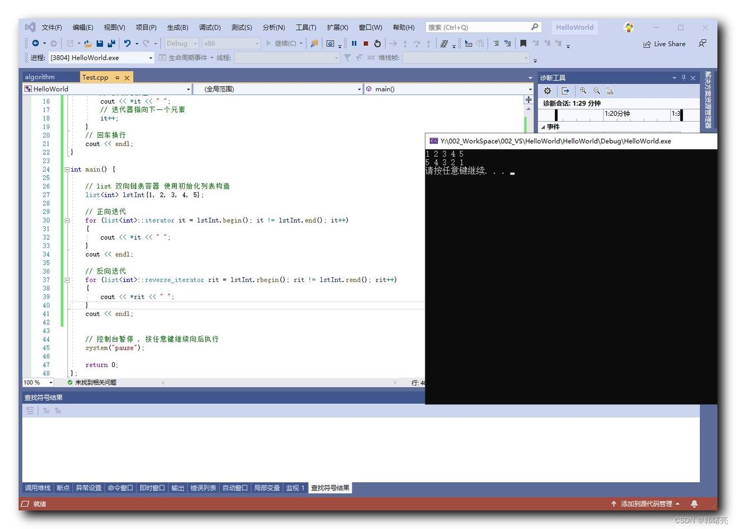This screenshot has height=529, width=736.
Task: Toggle a bookmark using the bookmark icon
Action: [523, 43]
